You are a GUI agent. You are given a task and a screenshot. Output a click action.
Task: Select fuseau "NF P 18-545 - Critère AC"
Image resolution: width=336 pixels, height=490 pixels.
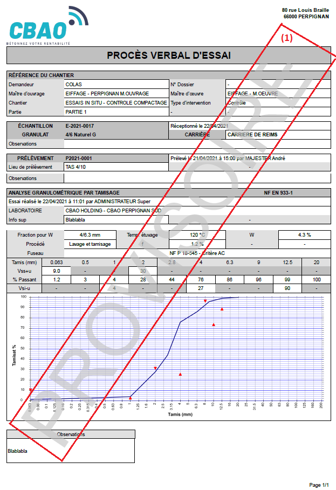(x=197, y=253)
